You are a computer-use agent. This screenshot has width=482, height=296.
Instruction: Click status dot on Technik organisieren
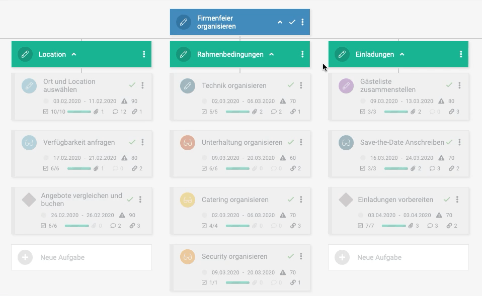pos(204,101)
